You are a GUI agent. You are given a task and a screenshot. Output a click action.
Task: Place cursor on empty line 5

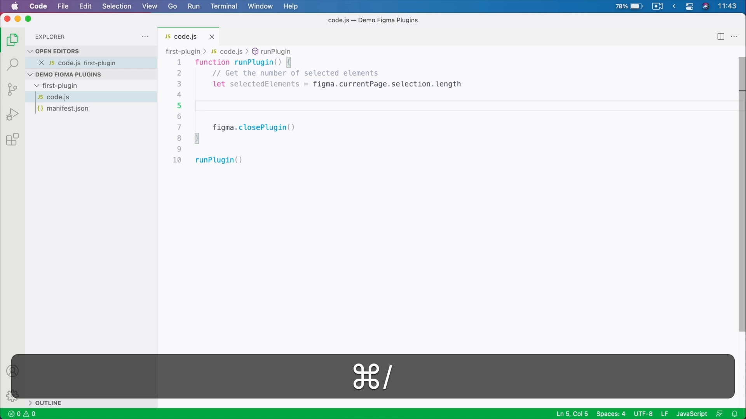466,106
